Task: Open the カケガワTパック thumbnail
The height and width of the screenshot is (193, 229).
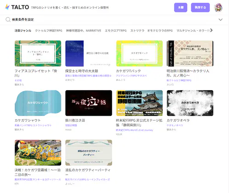Action: [x=139, y=53]
